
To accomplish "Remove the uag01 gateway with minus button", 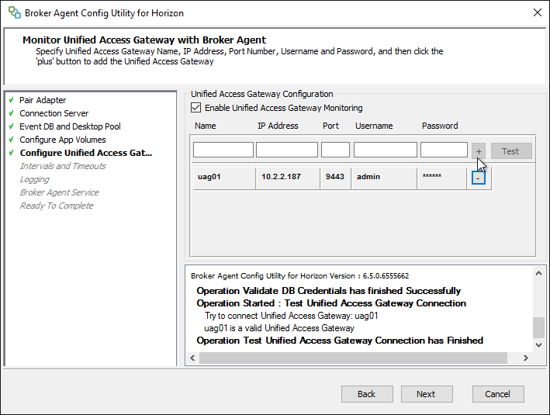I will [478, 178].
